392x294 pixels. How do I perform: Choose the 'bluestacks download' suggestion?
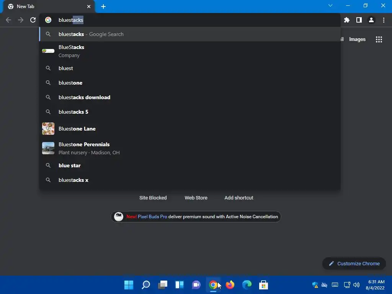[190, 97]
